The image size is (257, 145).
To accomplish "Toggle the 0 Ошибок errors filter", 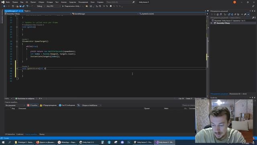I will [32, 106].
